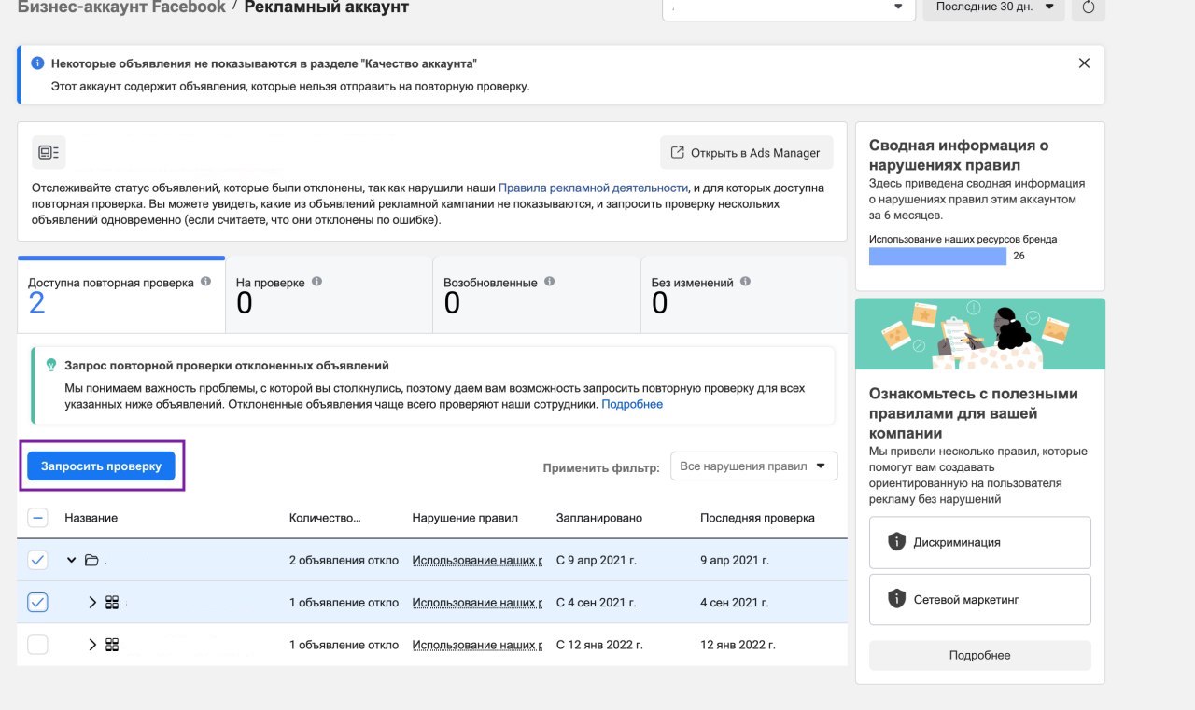Sort by 'Последняя проверка' column header
The width and height of the screenshot is (1195, 710).
click(757, 518)
